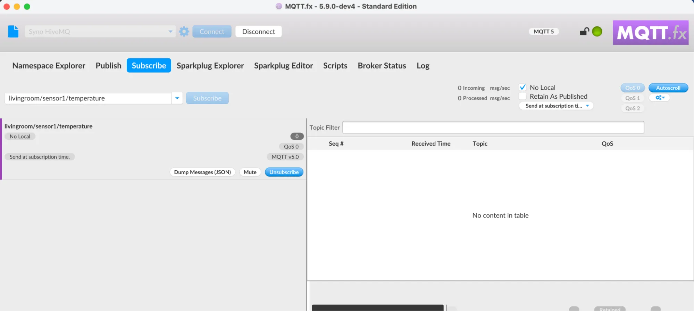Image resolution: width=694 pixels, height=311 pixels.
Task: Click the MQTT v5.0 tag
Action: [285, 157]
